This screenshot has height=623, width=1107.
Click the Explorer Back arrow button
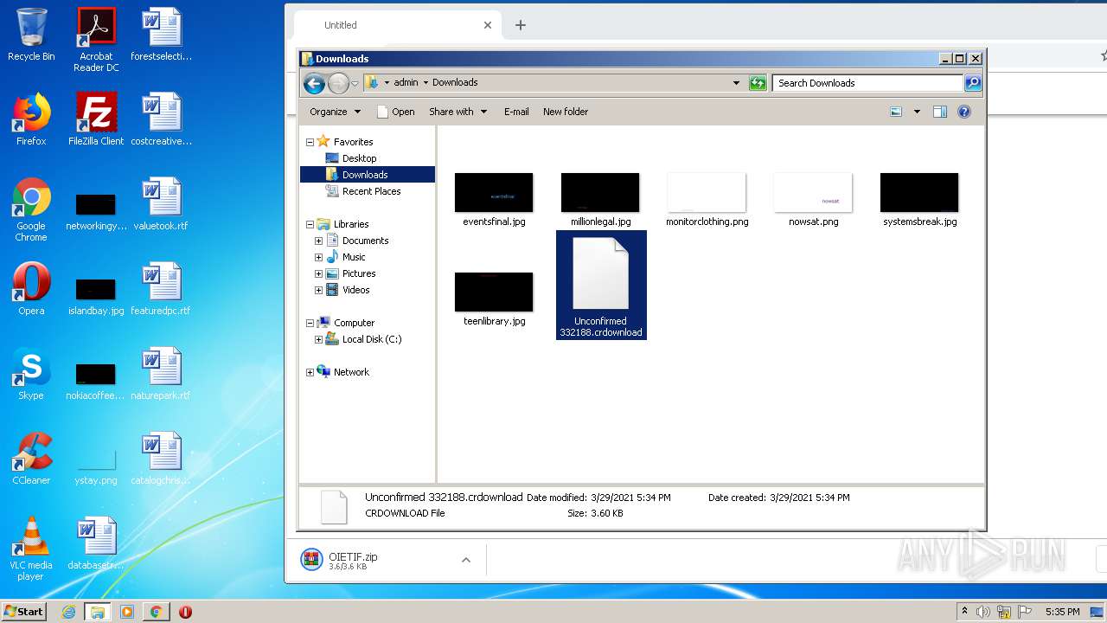coord(315,83)
